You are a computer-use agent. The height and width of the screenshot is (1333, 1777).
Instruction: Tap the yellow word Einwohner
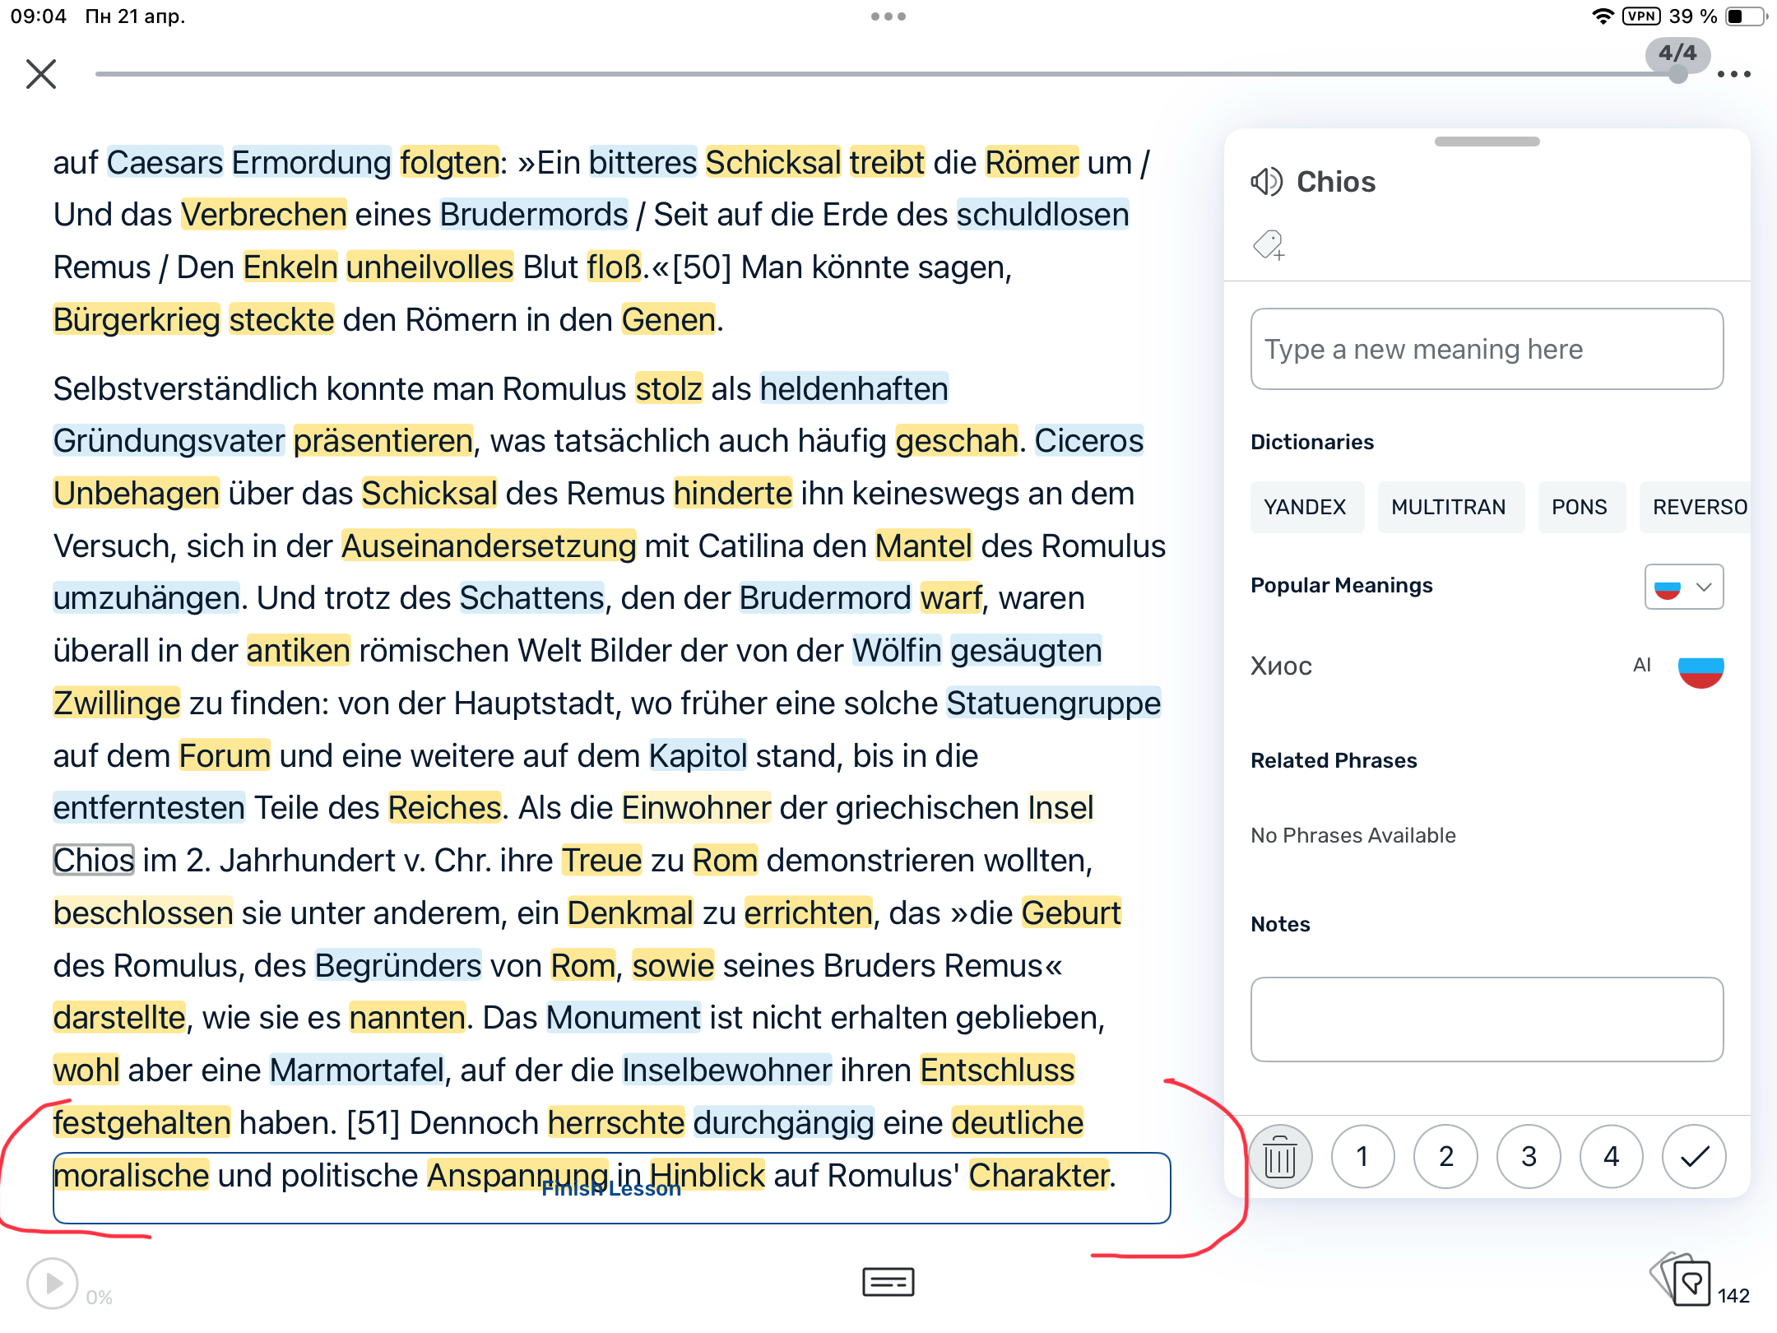tap(696, 808)
